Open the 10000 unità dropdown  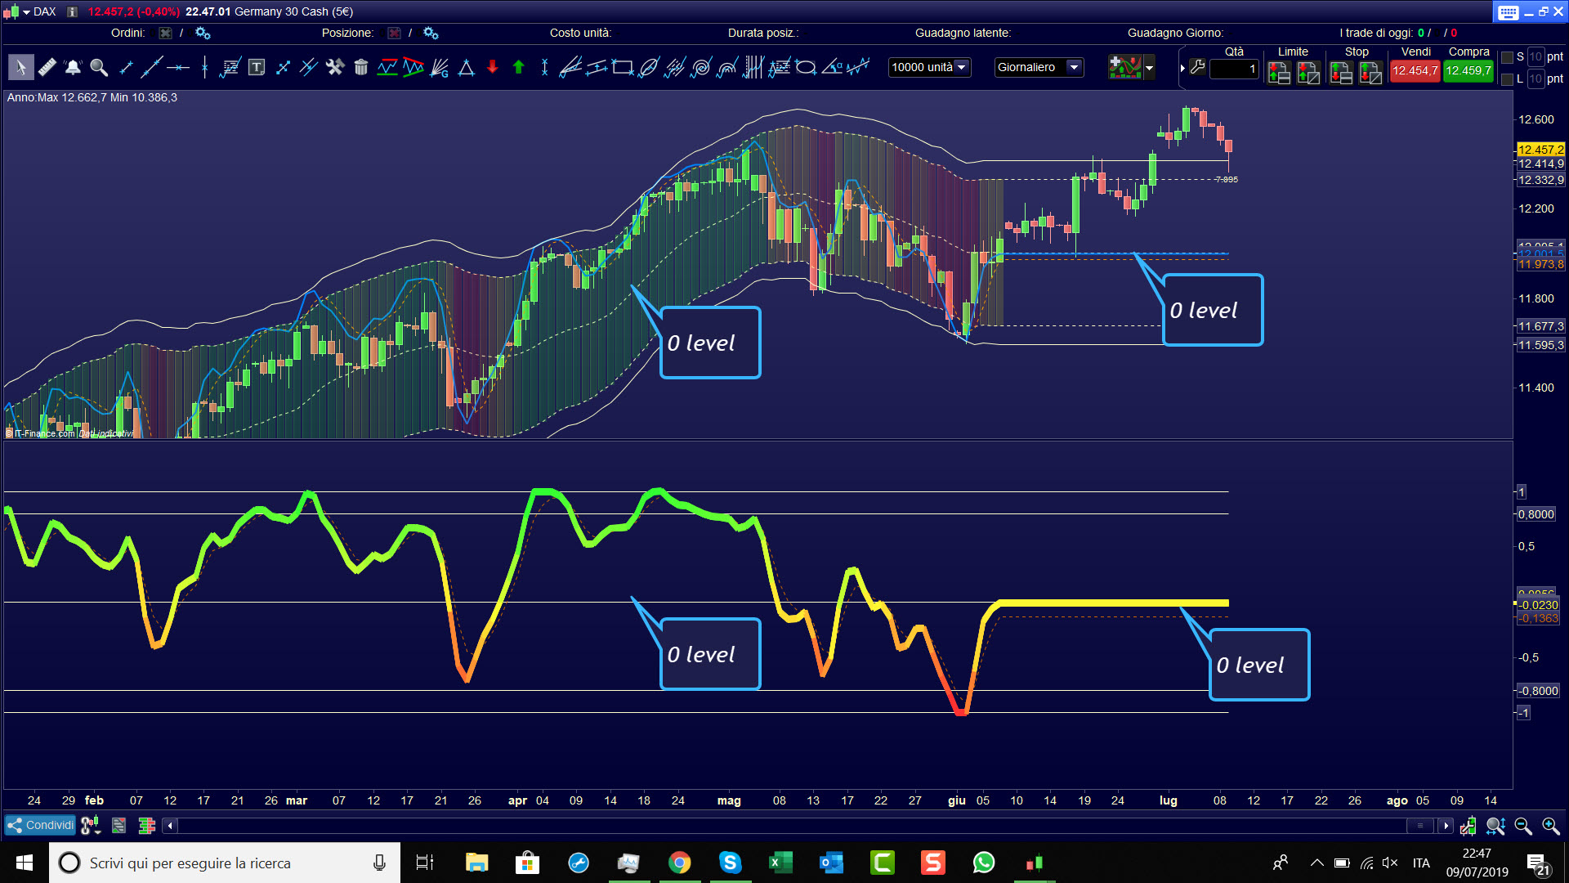click(x=929, y=67)
